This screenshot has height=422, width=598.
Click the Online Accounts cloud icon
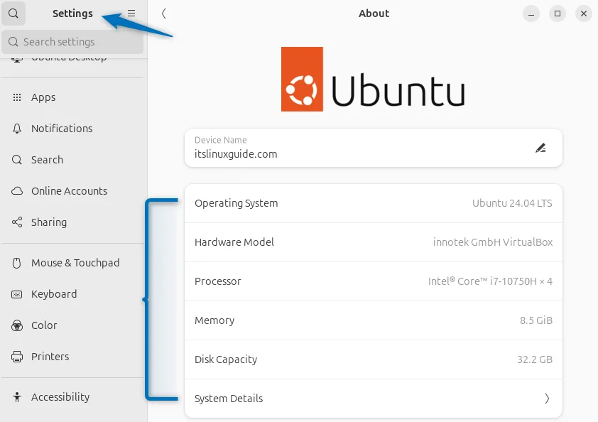click(17, 191)
